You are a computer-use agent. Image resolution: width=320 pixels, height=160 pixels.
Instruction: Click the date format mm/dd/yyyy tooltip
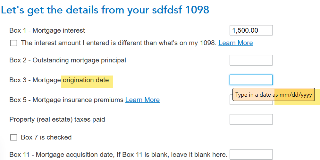tap(274, 95)
